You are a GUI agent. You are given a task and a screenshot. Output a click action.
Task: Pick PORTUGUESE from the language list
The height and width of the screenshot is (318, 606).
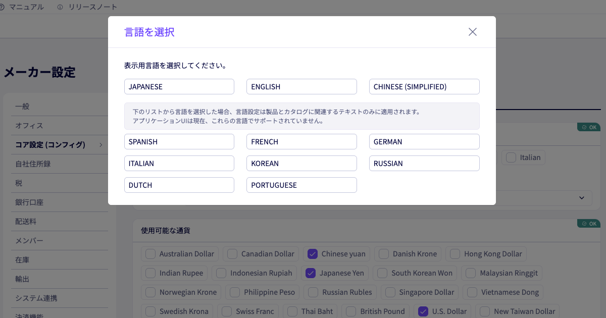[301, 185]
